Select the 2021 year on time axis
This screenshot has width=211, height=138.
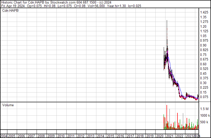pos(170,136)
